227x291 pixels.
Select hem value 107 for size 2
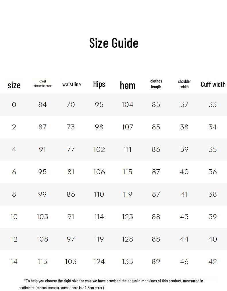click(127, 127)
